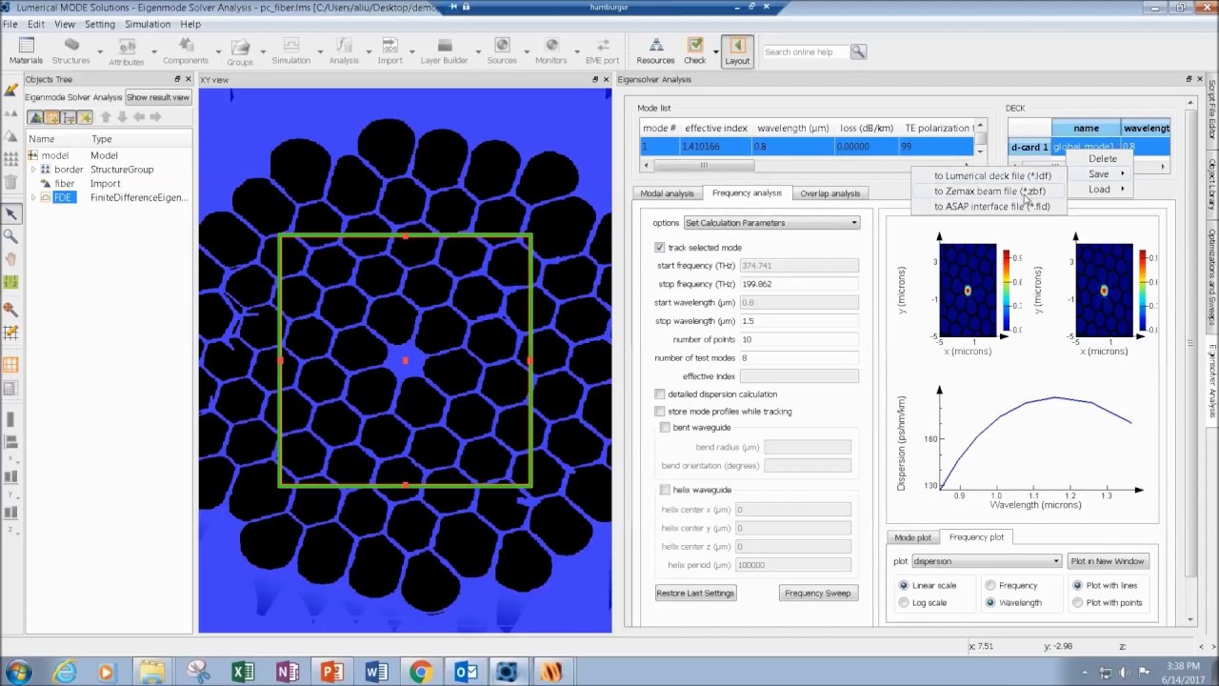This screenshot has width=1219, height=686.
Task: Toggle the mesh grid view icon
Action: (10, 365)
